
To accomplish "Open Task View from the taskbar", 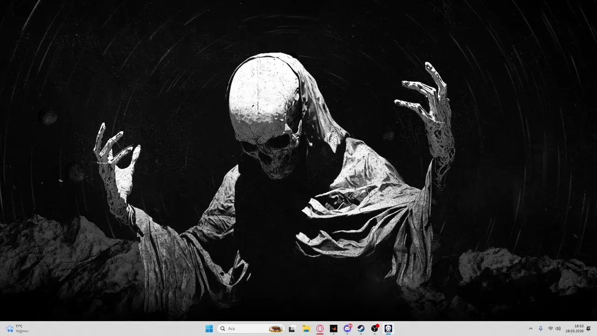I will point(292,329).
